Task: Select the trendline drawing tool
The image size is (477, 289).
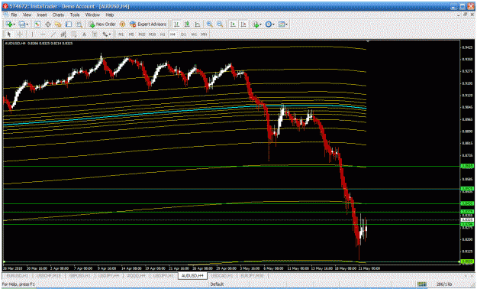Action: pos(53,34)
